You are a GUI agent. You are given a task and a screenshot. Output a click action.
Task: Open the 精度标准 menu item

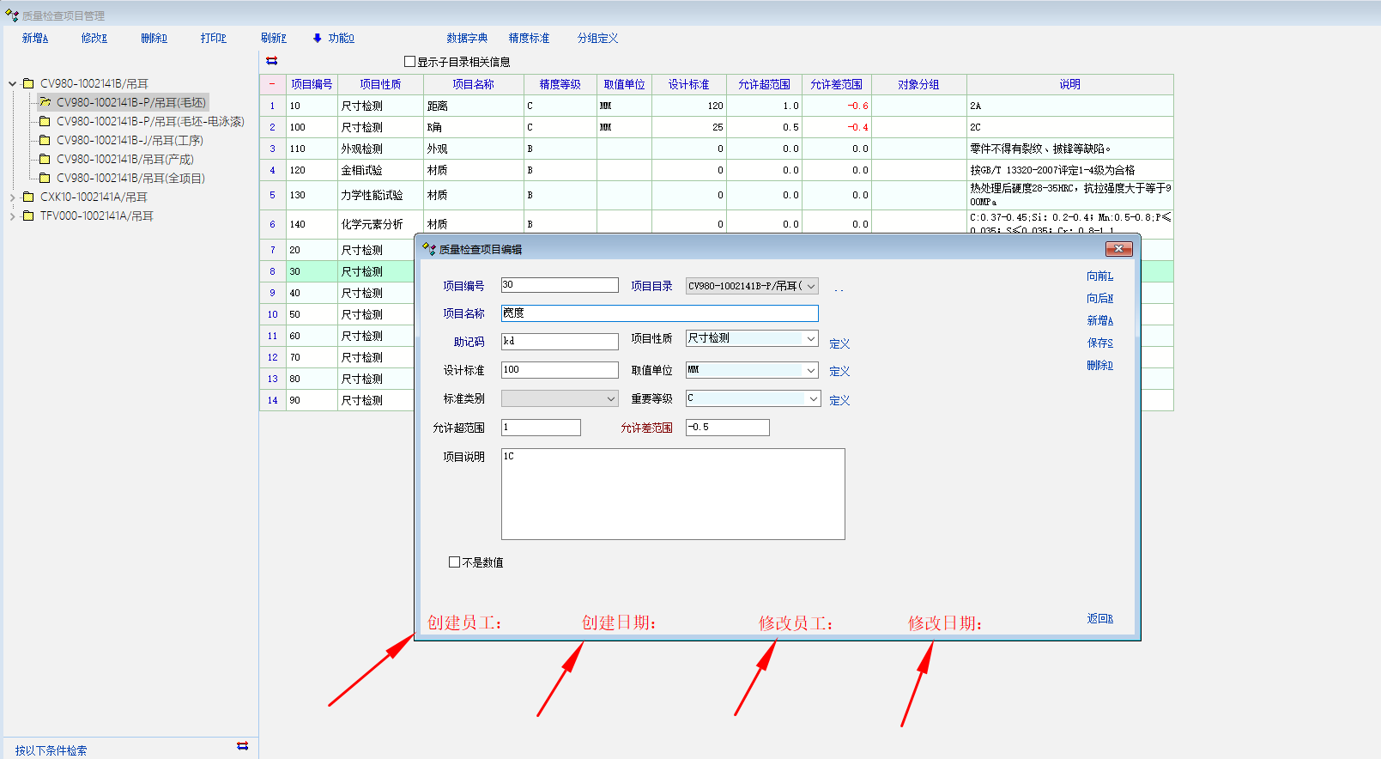click(529, 38)
